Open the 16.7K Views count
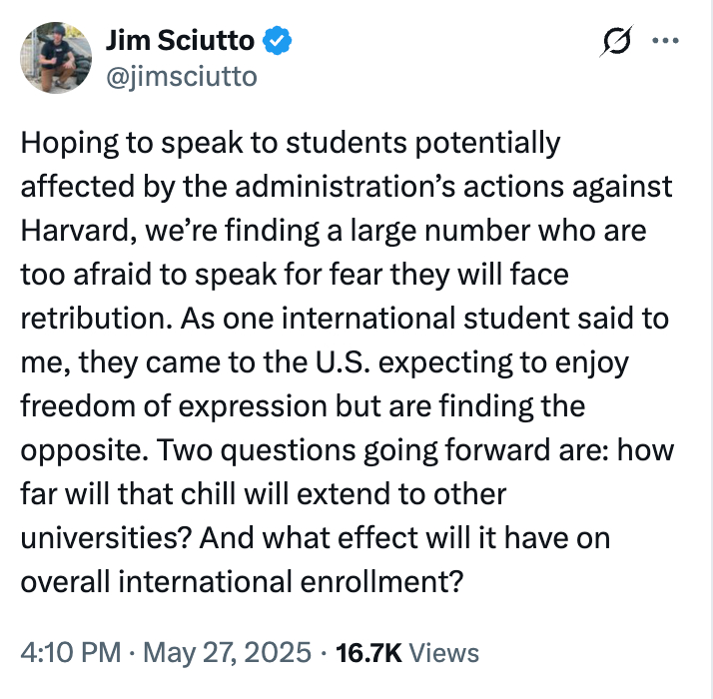This screenshot has width=713, height=699. coord(370,653)
